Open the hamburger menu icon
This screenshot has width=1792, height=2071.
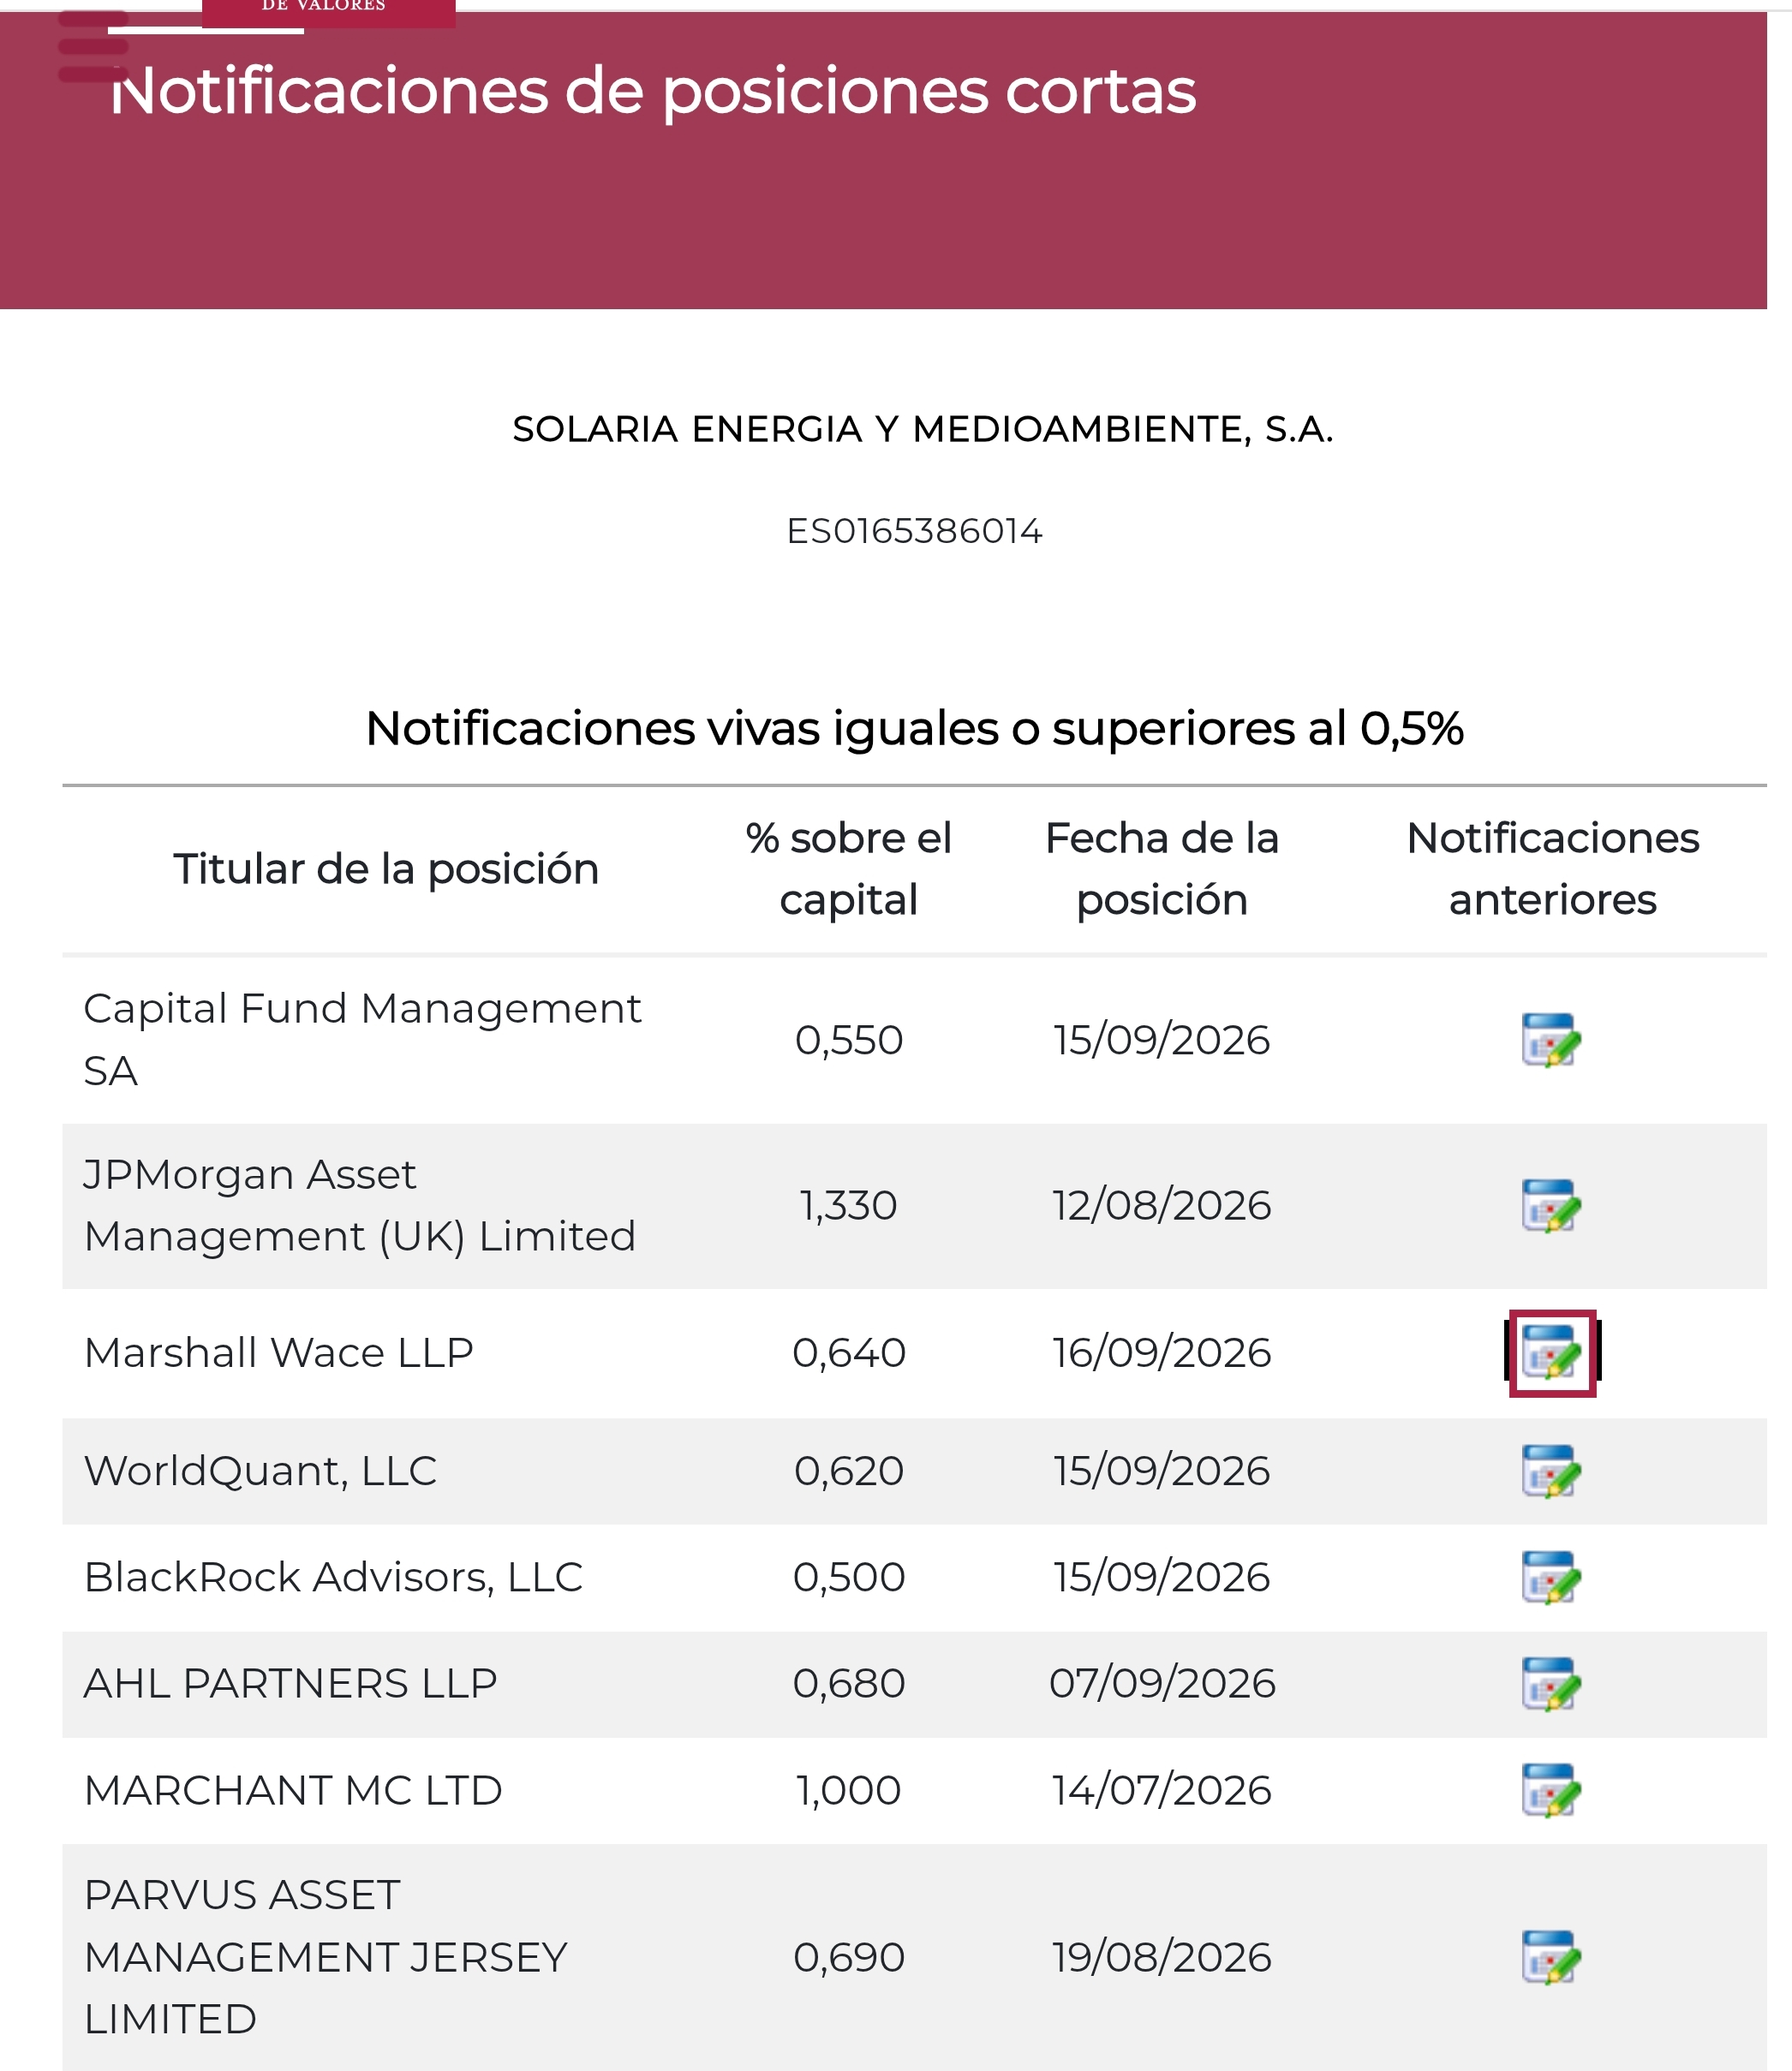(x=93, y=46)
